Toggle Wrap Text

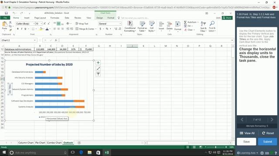click(x=82, y=23)
